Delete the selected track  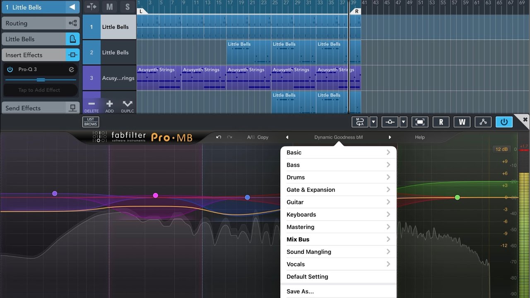tap(92, 106)
